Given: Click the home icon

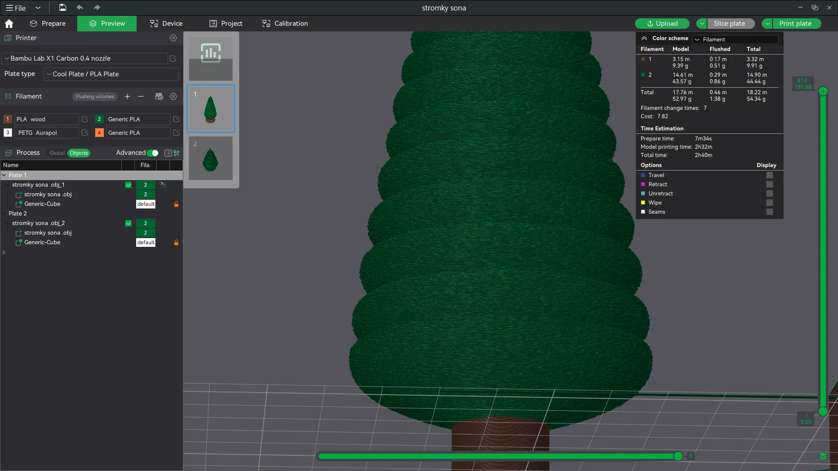Looking at the screenshot, I should tap(9, 24).
